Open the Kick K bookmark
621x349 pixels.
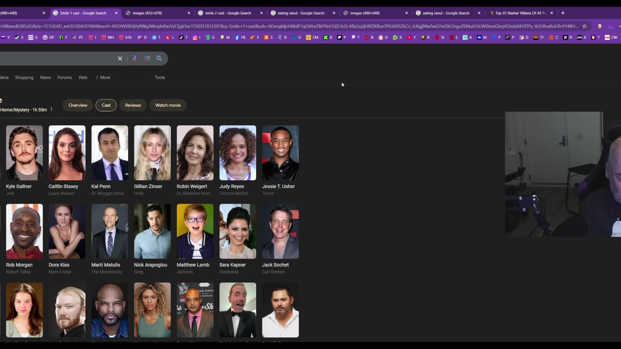coord(328,37)
